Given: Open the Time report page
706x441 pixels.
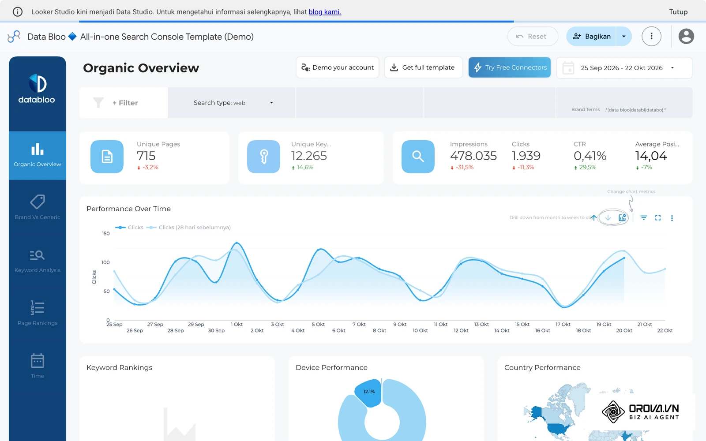Looking at the screenshot, I should coord(38,367).
